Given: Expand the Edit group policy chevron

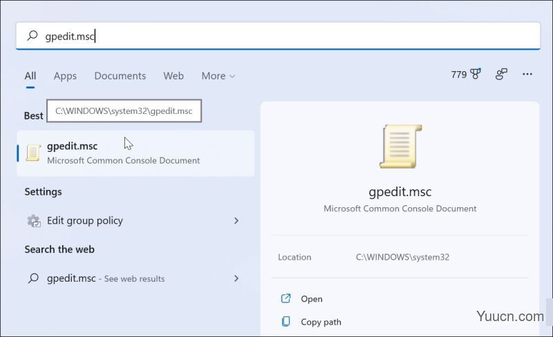Looking at the screenshot, I should pyautogui.click(x=236, y=221).
